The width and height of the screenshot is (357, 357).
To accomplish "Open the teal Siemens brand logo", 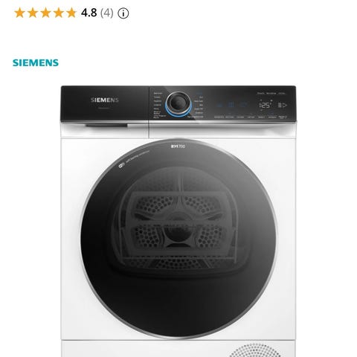I will click(x=36, y=62).
